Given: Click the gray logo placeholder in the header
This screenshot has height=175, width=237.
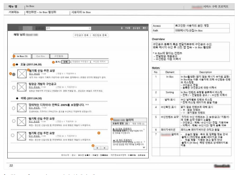Looking at the screenshot, I should point(27,28).
